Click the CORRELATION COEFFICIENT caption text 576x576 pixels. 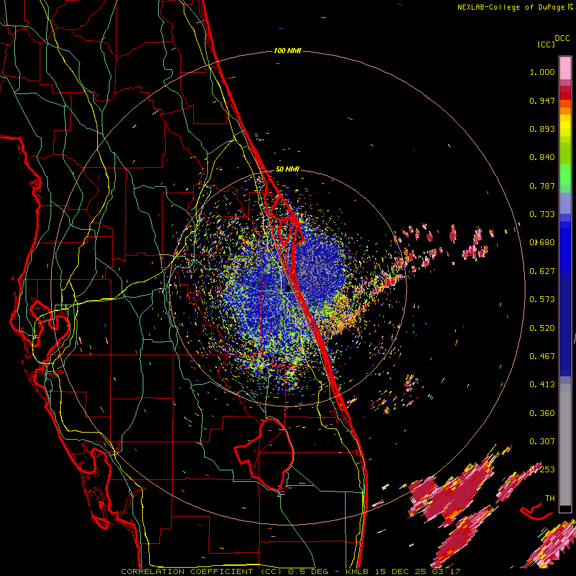tap(187, 572)
